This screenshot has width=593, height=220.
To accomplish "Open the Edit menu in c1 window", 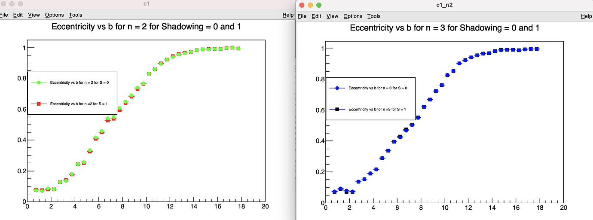I will tap(18, 15).
